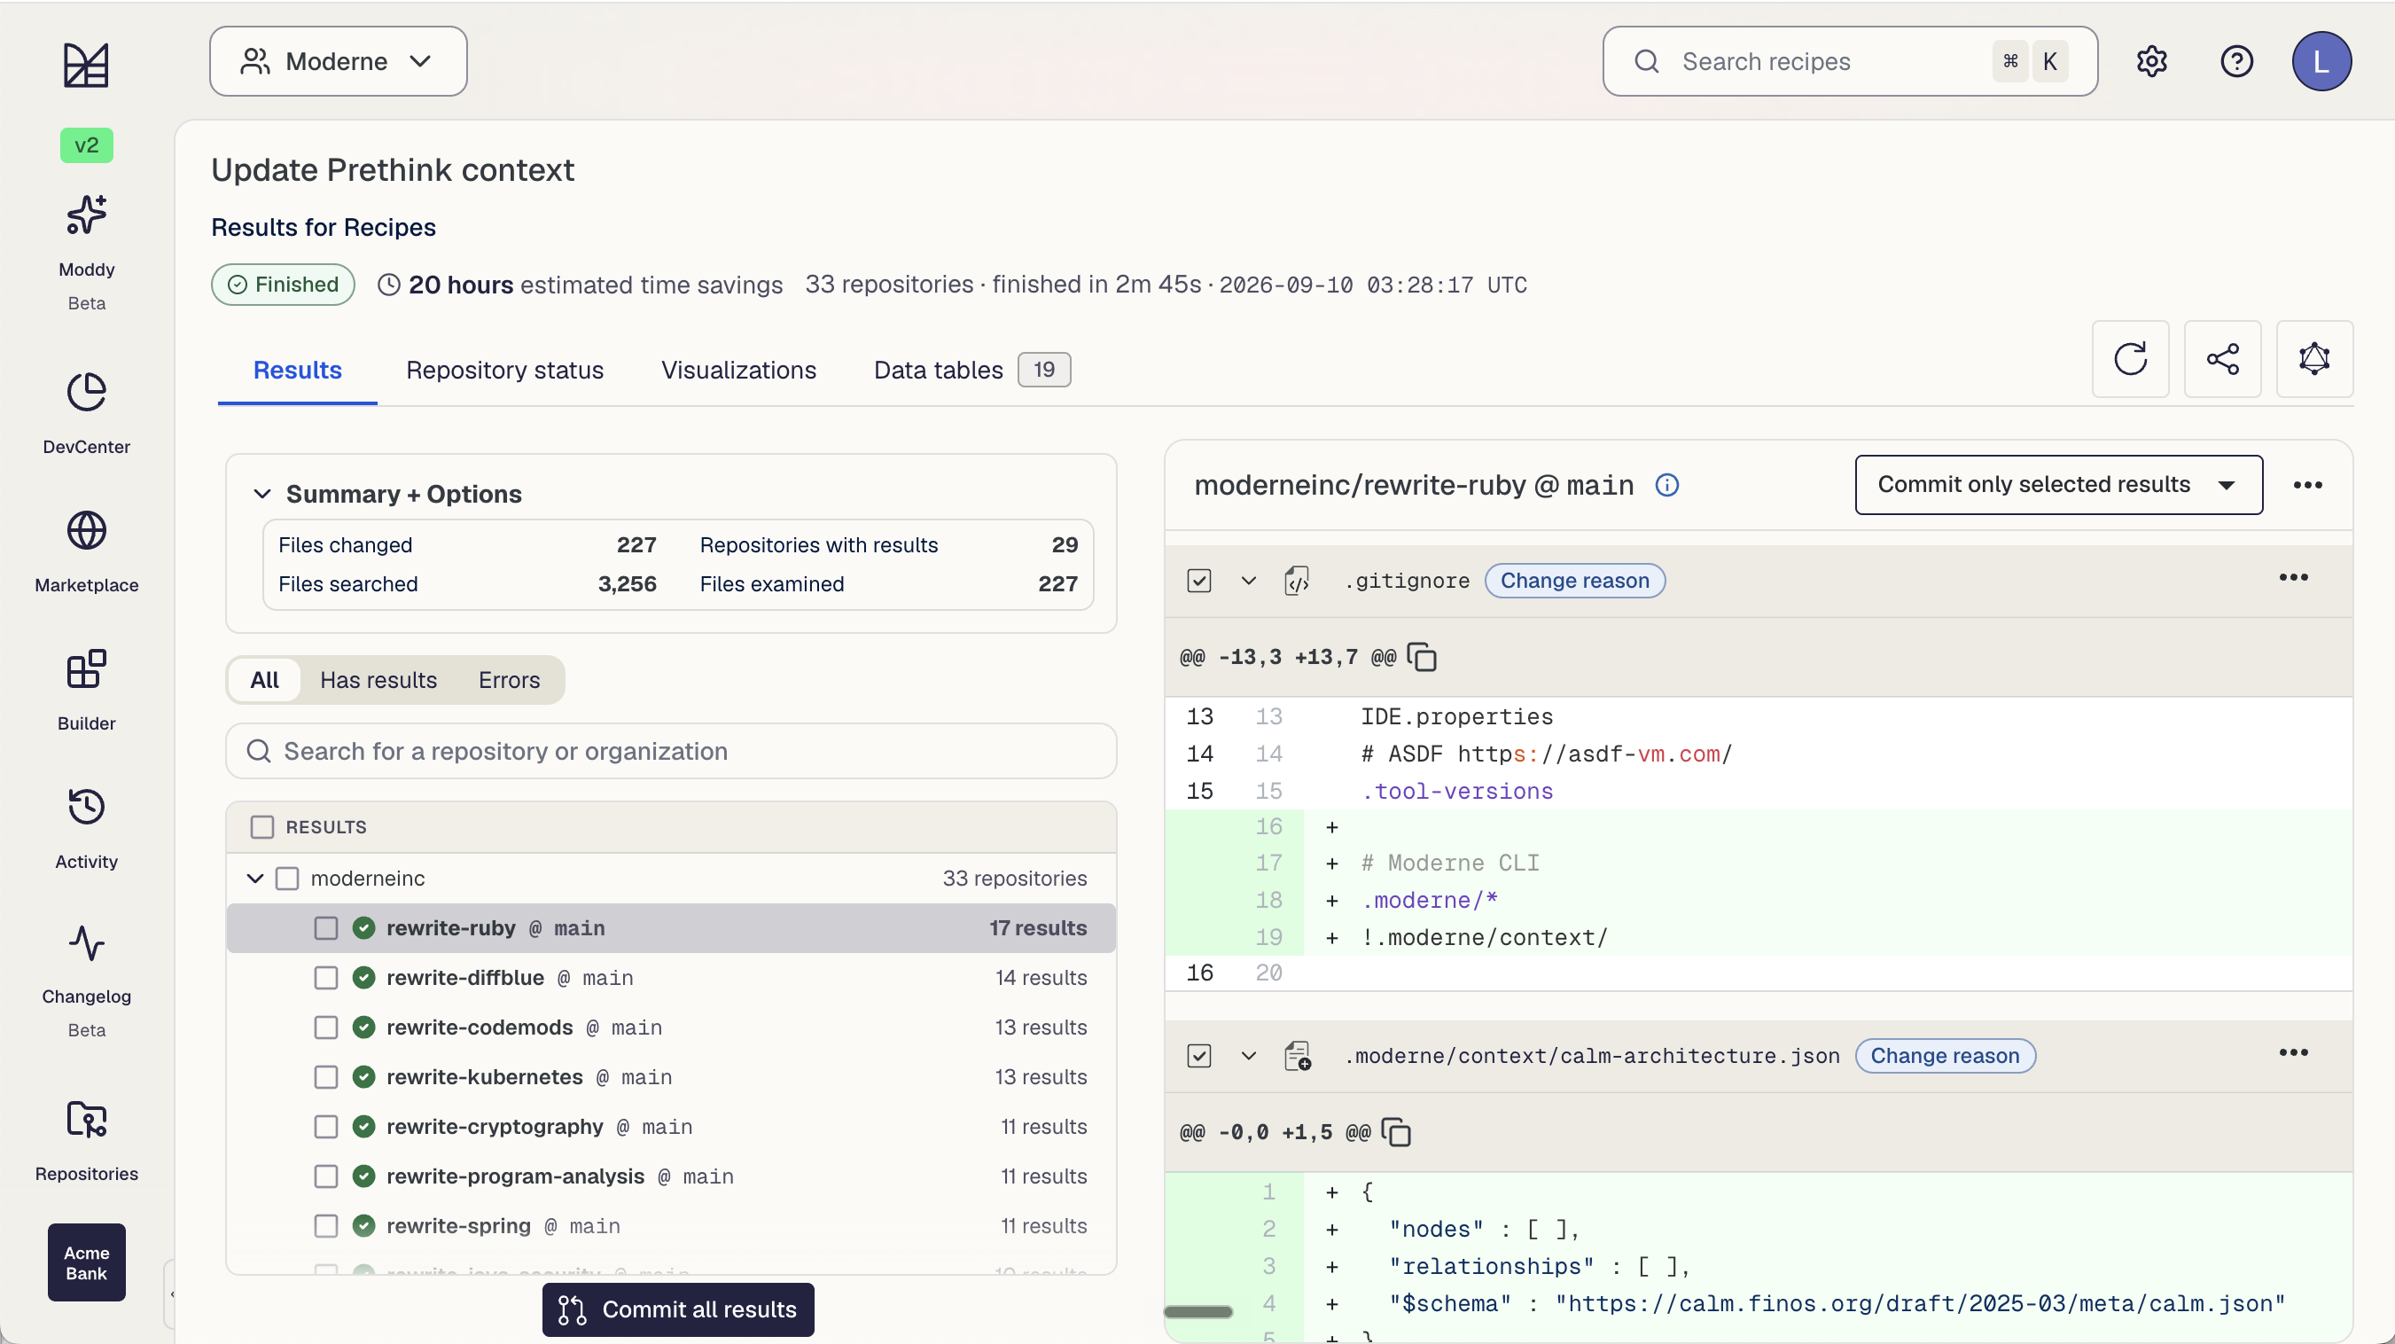Open settings gear
The height and width of the screenshot is (1344, 2395).
2151,61
